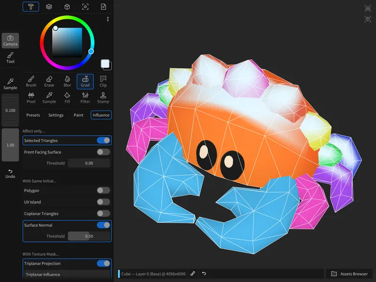Viewport: 376px width, 282px height.
Task: Pick the Fill bucket tool
Action: [x=67, y=98]
